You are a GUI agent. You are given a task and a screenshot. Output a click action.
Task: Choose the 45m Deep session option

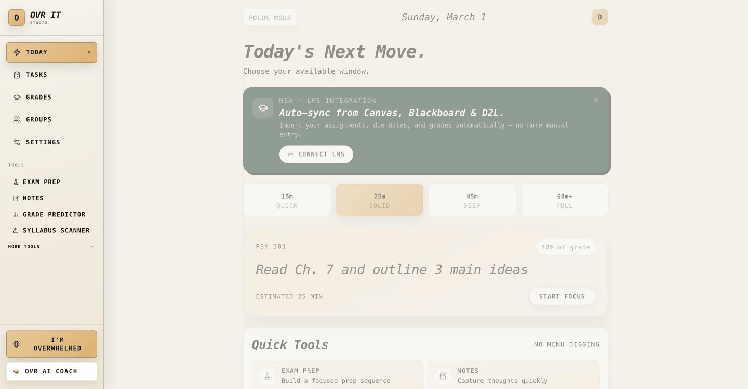coord(472,200)
